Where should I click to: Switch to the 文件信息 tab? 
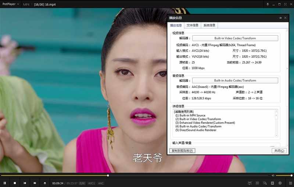[x=192, y=25]
